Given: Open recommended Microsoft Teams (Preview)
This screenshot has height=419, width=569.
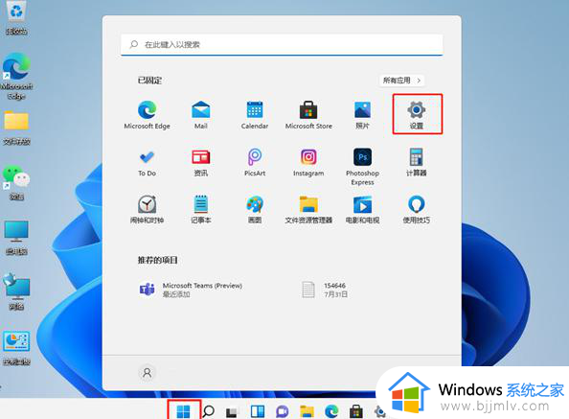Looking at the screenshot, I should (191, 290).
